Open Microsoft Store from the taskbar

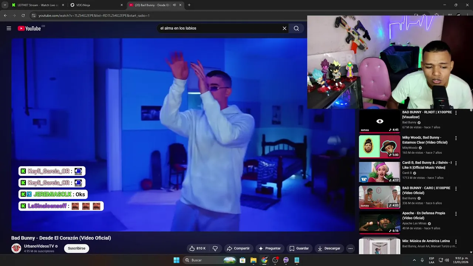click(243, 260)
